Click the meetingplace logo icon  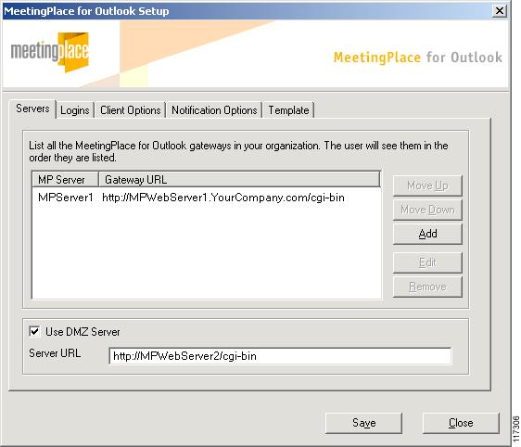point(50,52)
